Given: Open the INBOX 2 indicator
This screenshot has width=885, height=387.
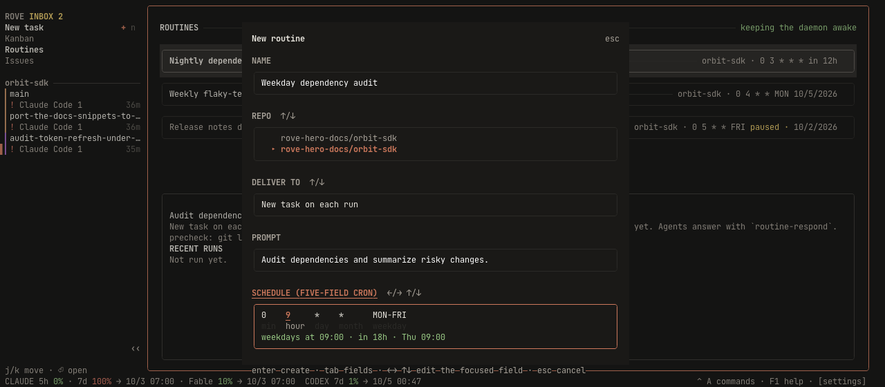Looking at the screenshot, I should 46,17.
